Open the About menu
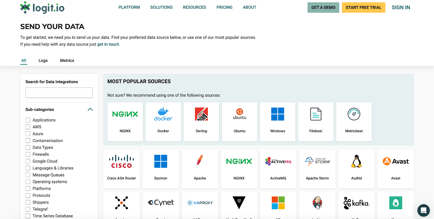The height and width of the screenshot is (219, 434). click(x=250, y=7)
